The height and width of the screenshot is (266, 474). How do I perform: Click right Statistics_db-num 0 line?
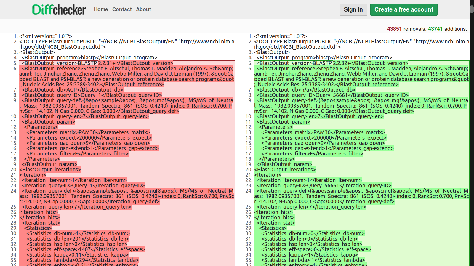[313, 233]
